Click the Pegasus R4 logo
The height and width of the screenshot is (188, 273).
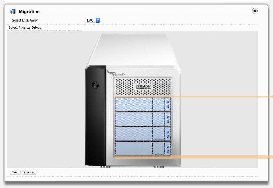(x=116, y=74)
